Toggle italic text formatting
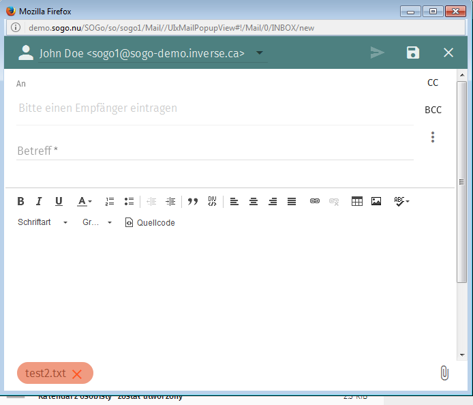 39,201
